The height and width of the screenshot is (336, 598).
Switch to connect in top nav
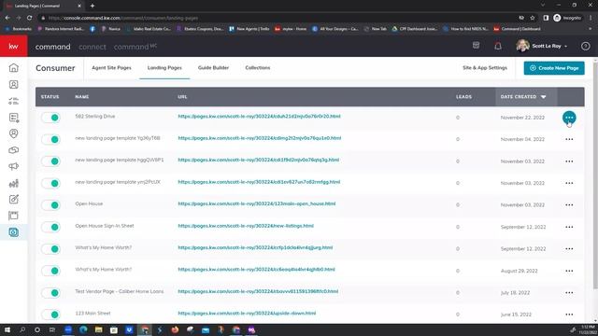(93, 47)
